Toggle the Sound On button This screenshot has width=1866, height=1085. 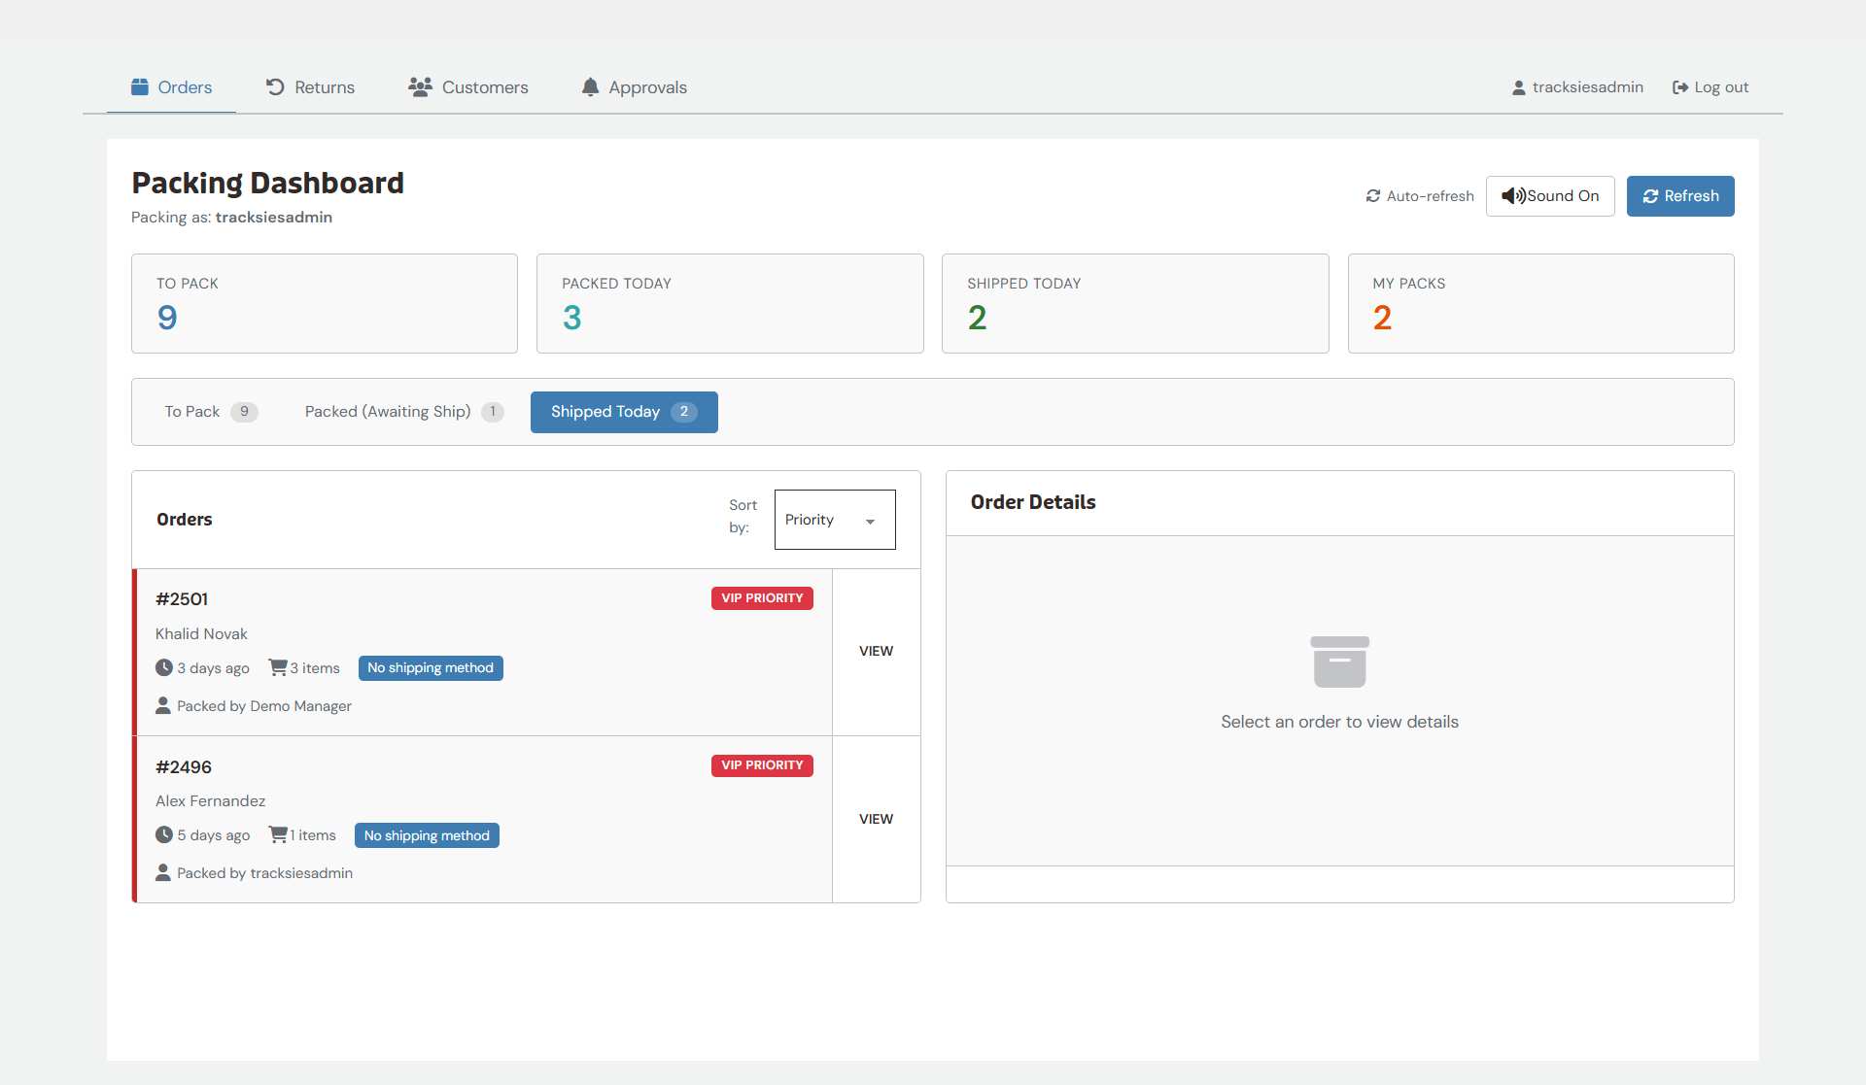pyautogui.click(x=1550, y=196)
